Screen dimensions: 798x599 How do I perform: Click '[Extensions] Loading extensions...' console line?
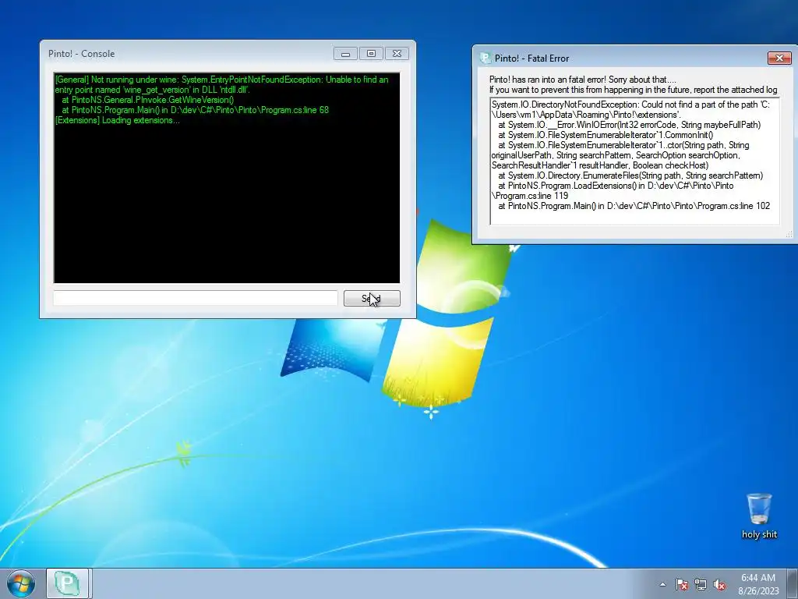[x=118, y=120]
